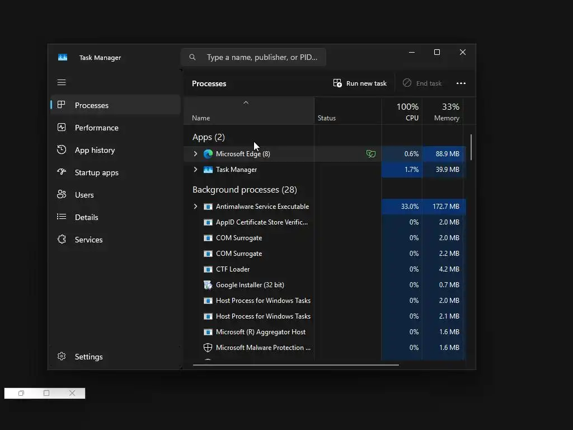Screen dimensions: 573x430
Task: Select the CTF Loader row text
Action: pyautogui.click(x=233, y=269)
